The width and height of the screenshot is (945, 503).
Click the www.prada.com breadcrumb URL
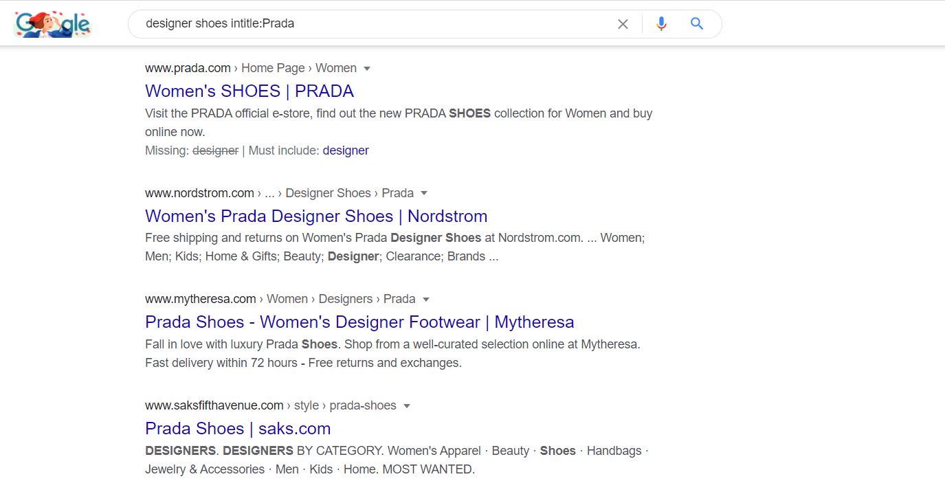click(x=188, y=68)
